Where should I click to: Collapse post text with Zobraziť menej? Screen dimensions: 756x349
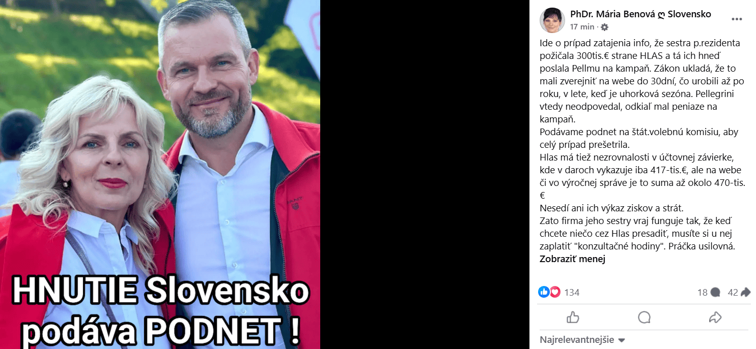coord(572,259)
